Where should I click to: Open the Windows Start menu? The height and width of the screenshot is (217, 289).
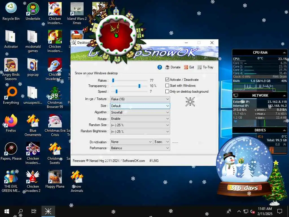tap(7, 211)
